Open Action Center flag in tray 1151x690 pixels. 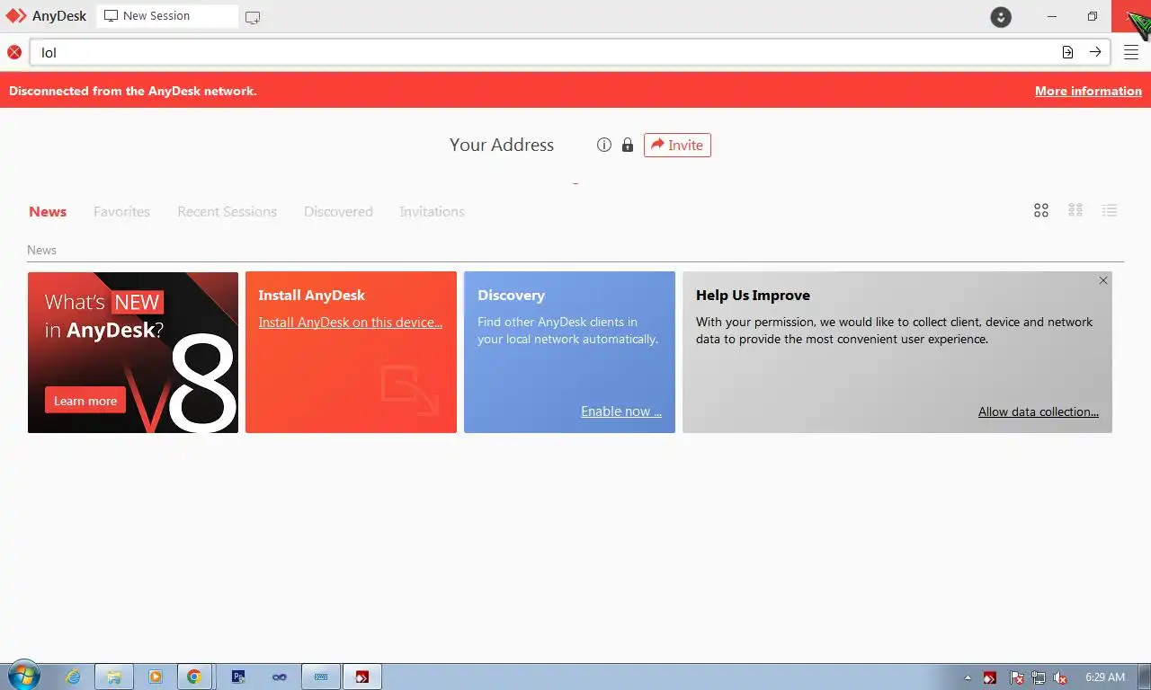pos(1016,677)
